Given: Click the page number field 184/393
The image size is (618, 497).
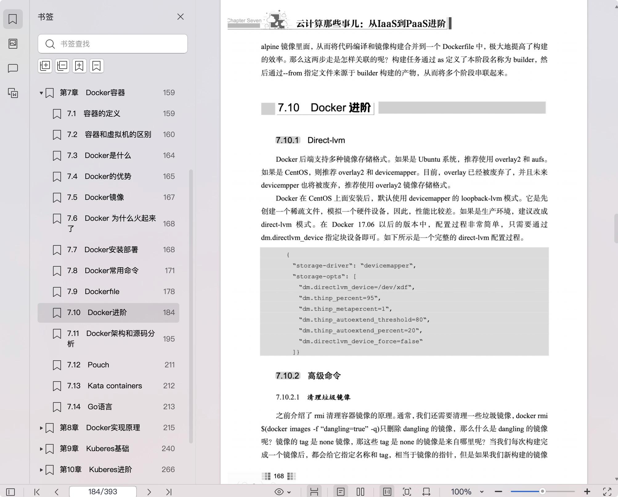Looking at the screenshot, I should [x=103, y=492].
